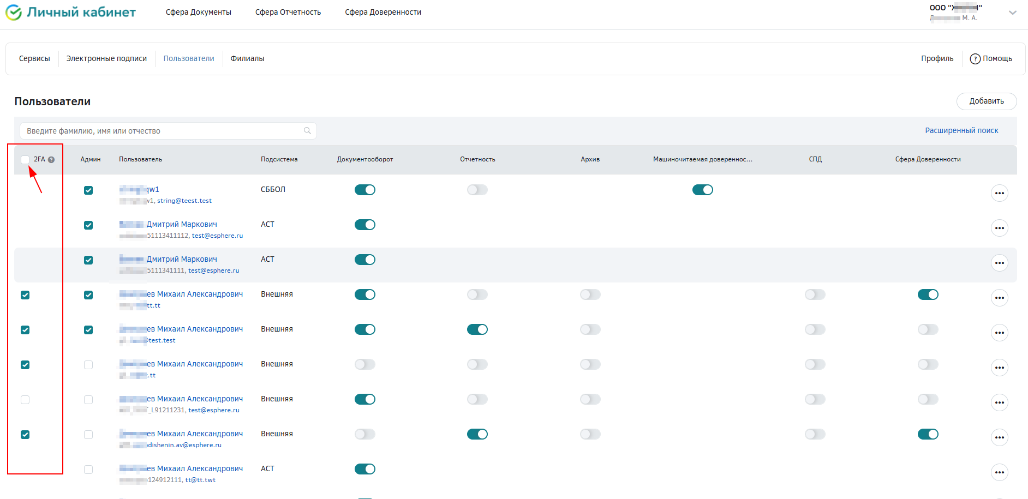
Task: Open three-dot menu for the 5111341111 row
Action: pyautogui.click(x=999, y=263)
